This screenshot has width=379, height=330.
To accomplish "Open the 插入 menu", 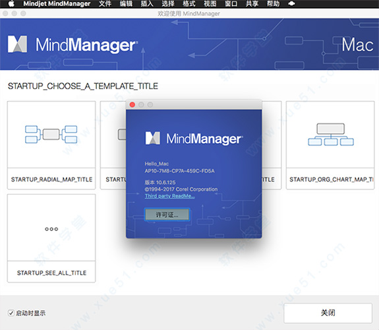I will [x=147, y=4].
